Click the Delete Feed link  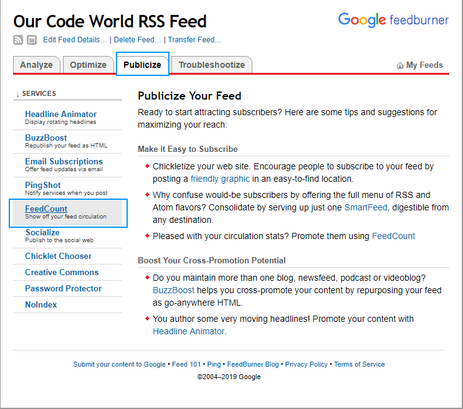click(x=137, y=39)
